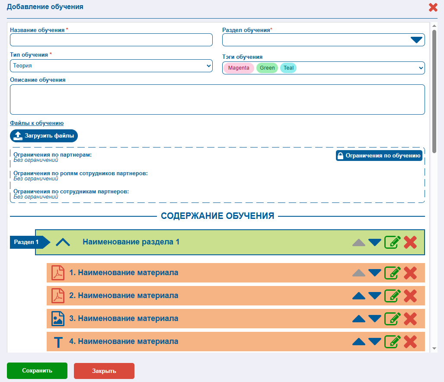Click the Green tag

coord(267,68)
